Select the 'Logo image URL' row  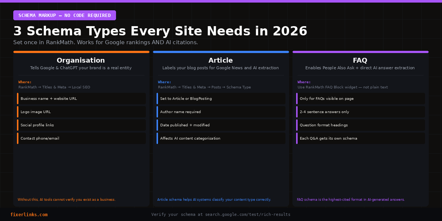pyautogui.click(x=81, y=112)
